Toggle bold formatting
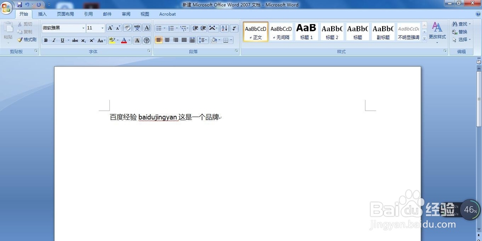 [46, 40]
